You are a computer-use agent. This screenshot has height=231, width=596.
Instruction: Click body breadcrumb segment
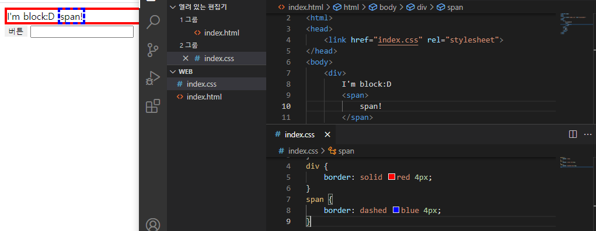tap(382, 7)
